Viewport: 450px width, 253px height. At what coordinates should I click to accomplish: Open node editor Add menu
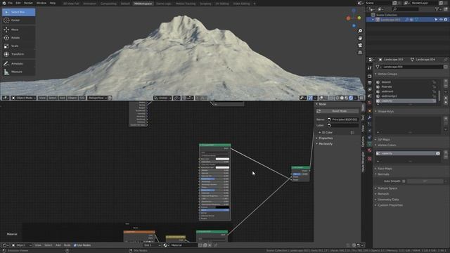coord(58,245)
